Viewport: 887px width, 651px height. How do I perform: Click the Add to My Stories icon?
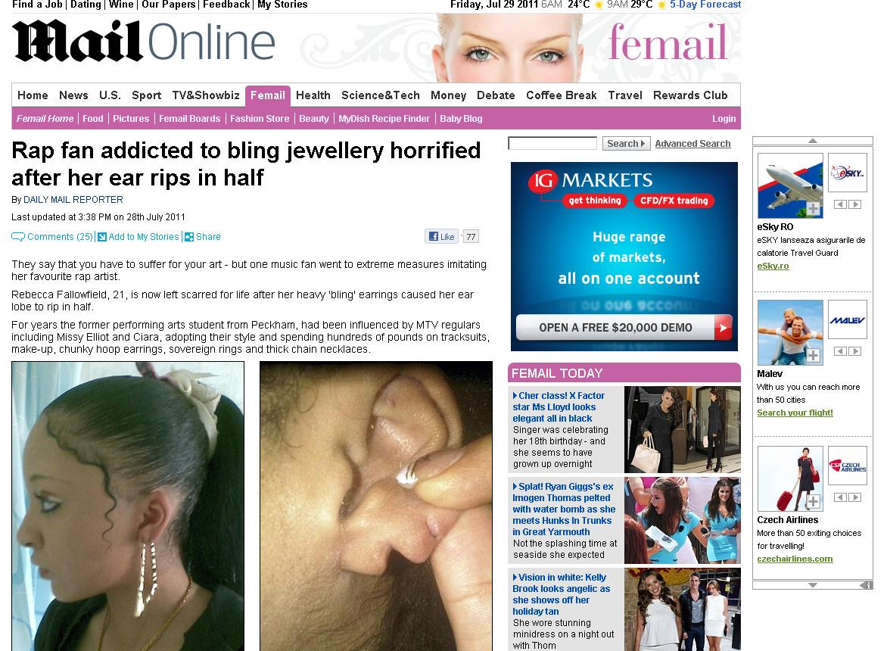pyautogui.click(x=102, y=237)
